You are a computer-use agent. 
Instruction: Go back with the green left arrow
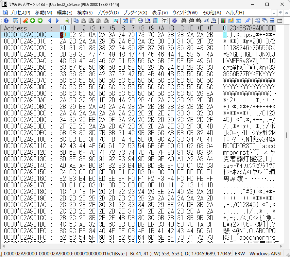[33, 21]
